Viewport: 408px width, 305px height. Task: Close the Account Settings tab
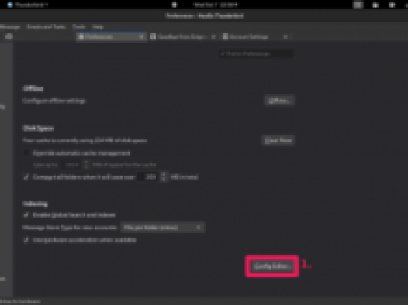pyautogui.click(x=285, y=37)
